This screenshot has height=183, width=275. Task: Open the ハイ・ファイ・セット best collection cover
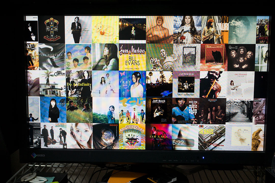(x=186, y=84)
